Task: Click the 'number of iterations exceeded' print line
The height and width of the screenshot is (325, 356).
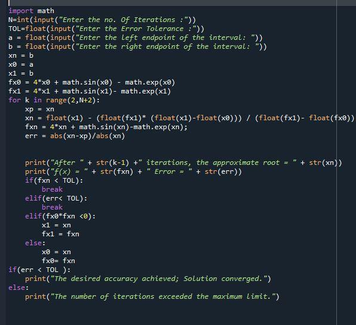Action: (152, 296)
